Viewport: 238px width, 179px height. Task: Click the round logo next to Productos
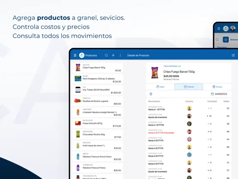tap(81, 55)
